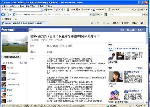Click the 首頁 home link on Facebook

pos(122,30)
